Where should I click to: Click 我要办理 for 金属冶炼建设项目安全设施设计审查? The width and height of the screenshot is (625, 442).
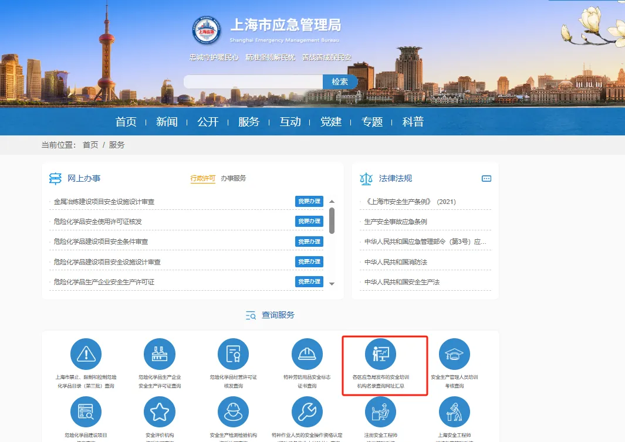309,202
